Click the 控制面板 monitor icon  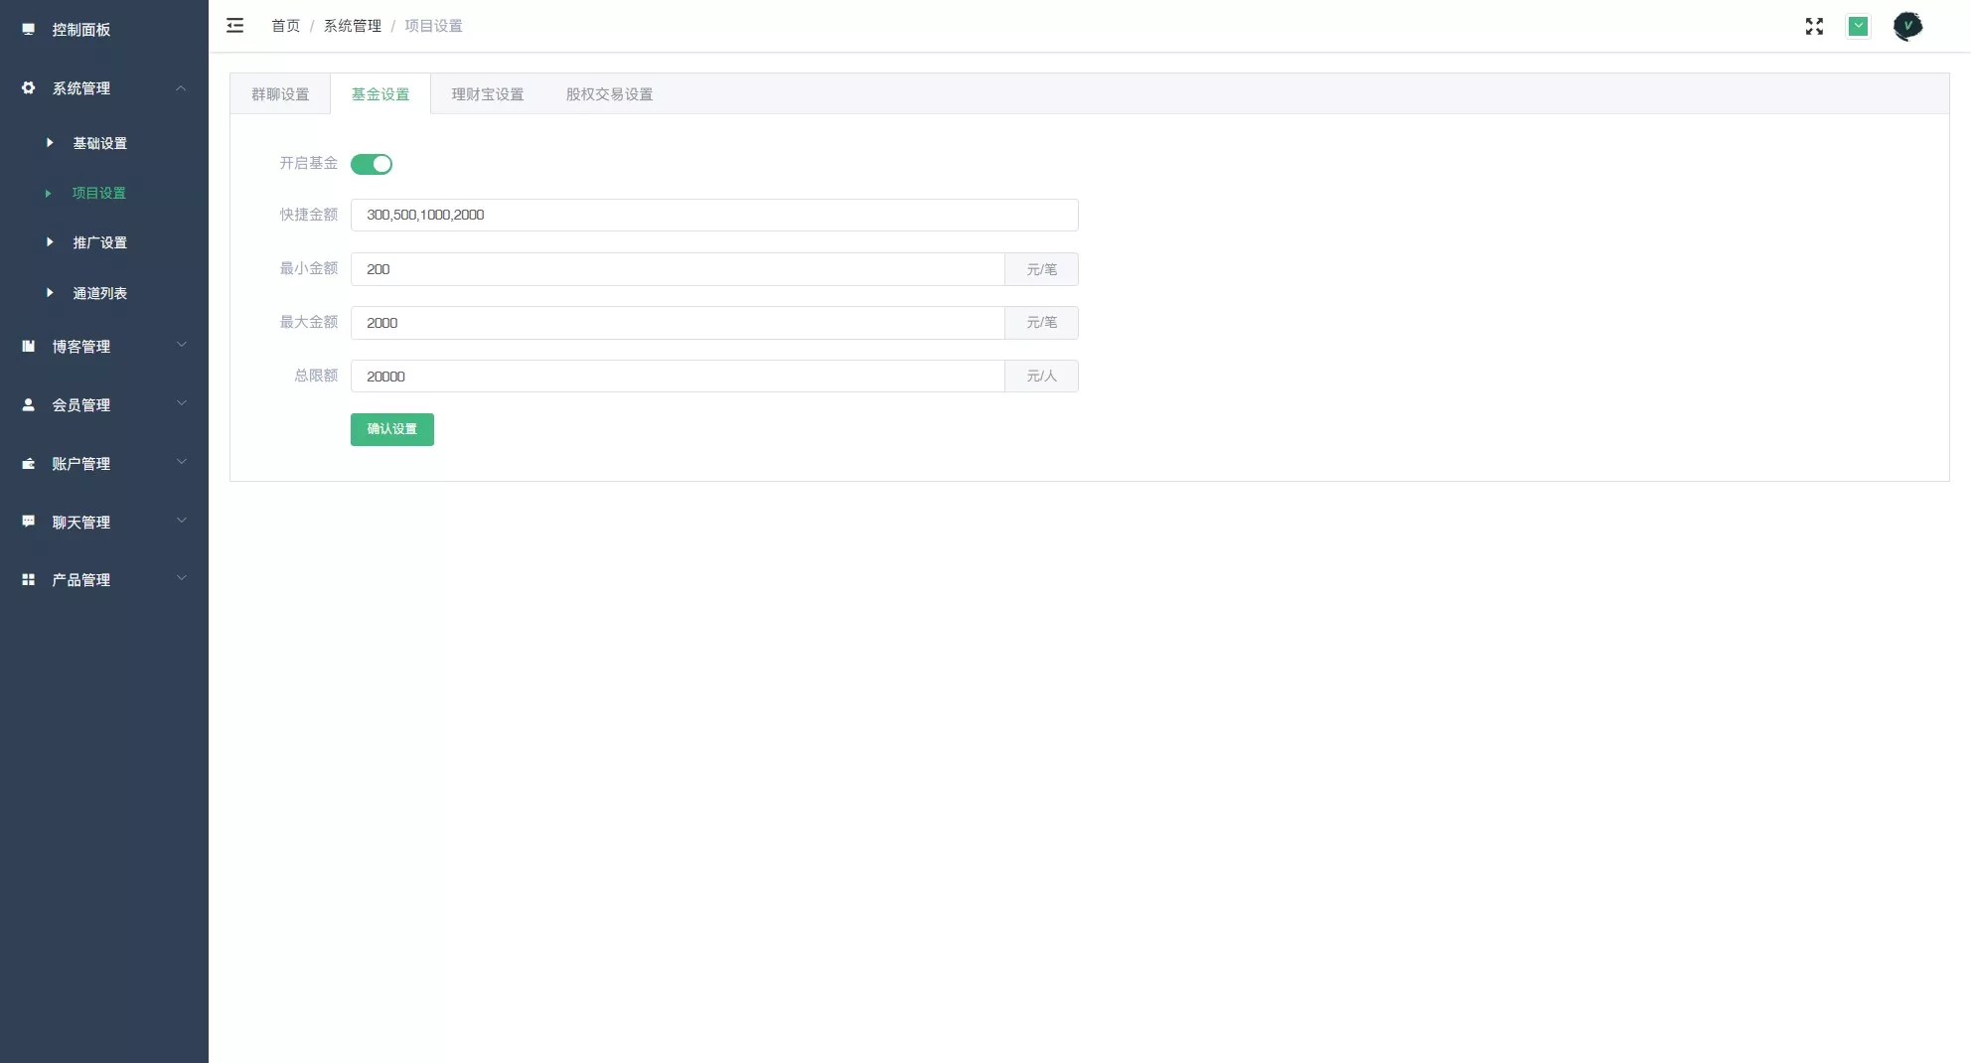click(x=29, y=30)
